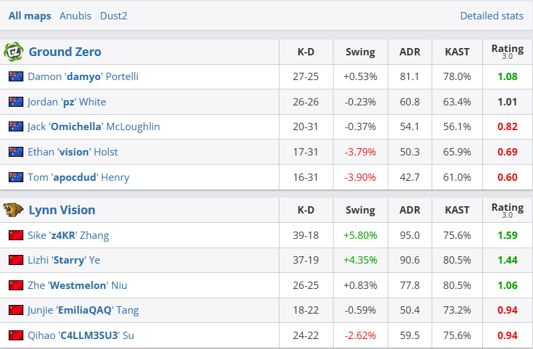Click the Ground Zero team logo icon
This screenshot has height=349, width=533.
coord(13,51)
